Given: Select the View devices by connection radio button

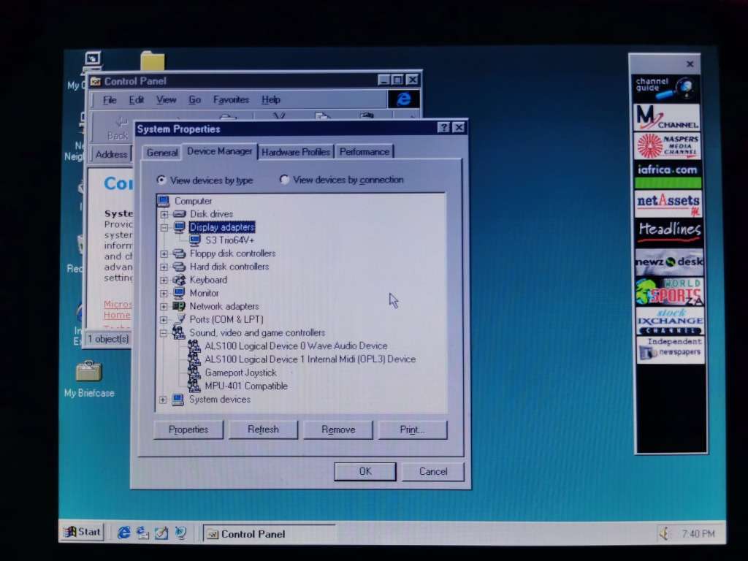Looking at the screenshot, I should [x=284, y=180].
